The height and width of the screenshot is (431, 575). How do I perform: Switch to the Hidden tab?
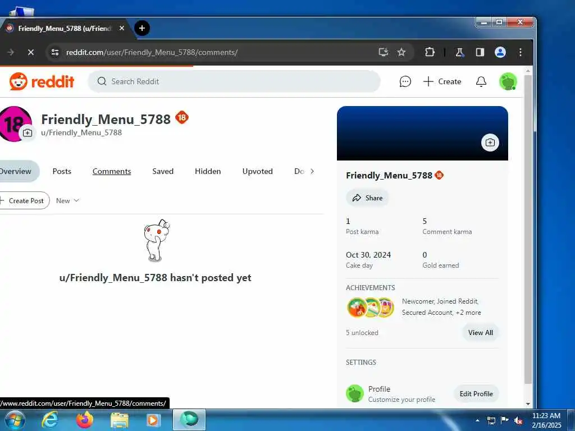point(208,171)
